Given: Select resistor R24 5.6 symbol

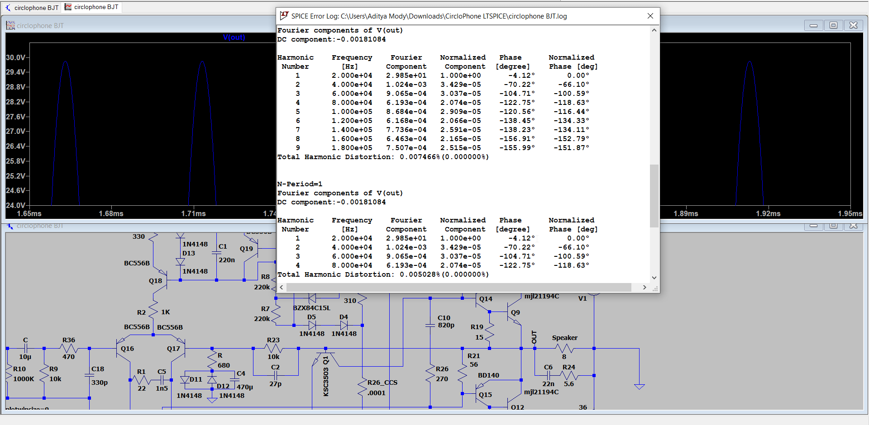Looking at the screenshot, I should coord(569,375).
